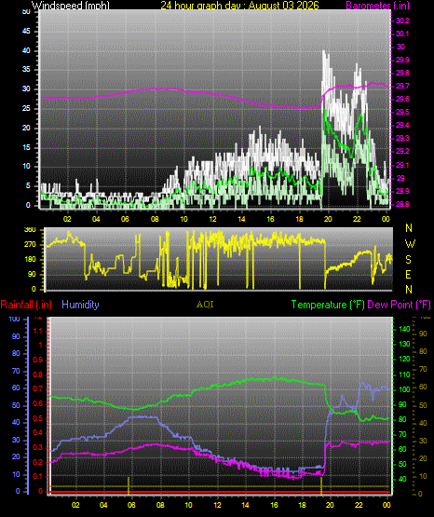Screen dimensions: 434x517
Task: Click the "0.3" rainfall axis value
Action: (x=38, y=447)
